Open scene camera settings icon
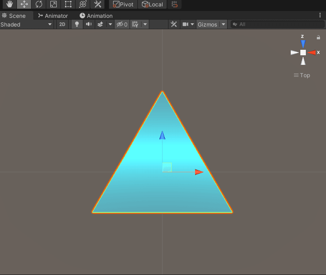Viewport: 326px width, 275px height. point(185,25)
